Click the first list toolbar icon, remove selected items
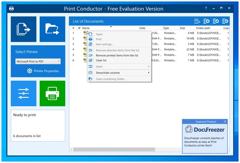The image size is (240, 163). click(197, 21)
